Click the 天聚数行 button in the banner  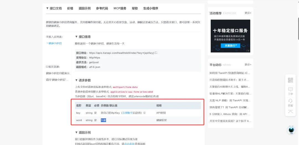tap(230, 45)
